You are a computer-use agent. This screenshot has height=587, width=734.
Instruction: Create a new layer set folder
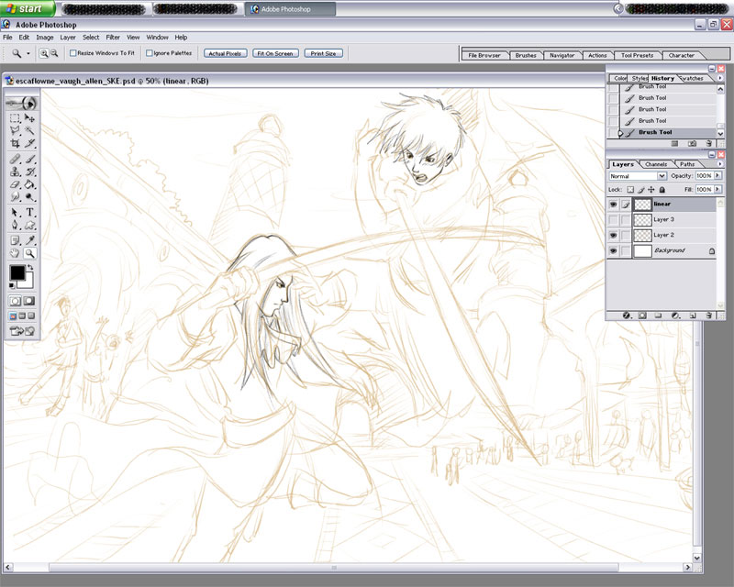pos(658,316)
